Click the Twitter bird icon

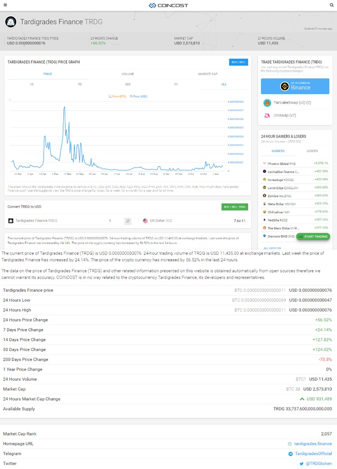click(301, 464)
